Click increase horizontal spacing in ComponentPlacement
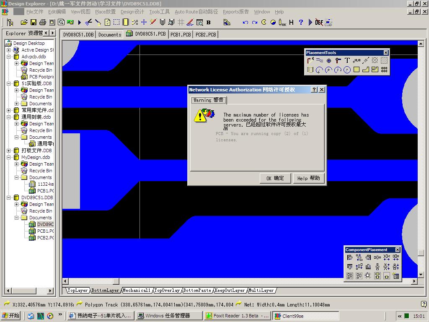Screen dimensions: 429x322 pyautogui.click(x=387, y=257)
